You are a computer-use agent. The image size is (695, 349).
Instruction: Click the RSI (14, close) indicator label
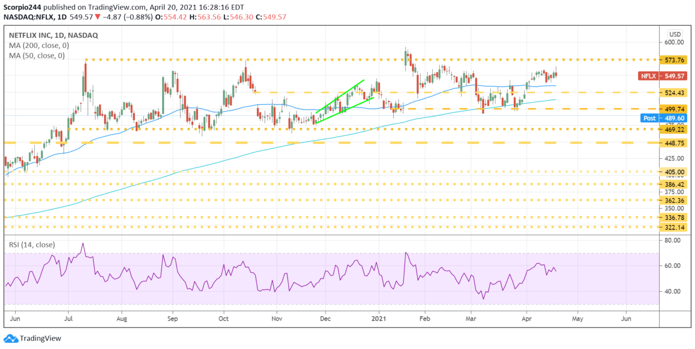pos(32,245)
